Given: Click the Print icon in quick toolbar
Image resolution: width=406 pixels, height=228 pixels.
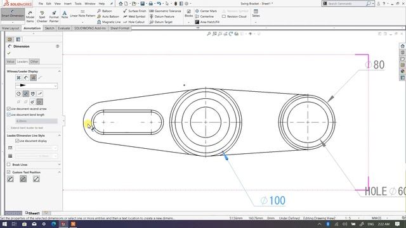Looking at the screenshot, I should (x=151, y=4).
